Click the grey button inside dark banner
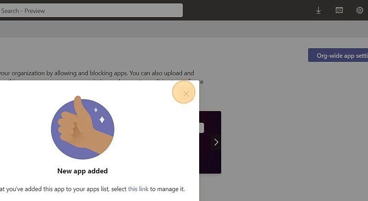 201,128
